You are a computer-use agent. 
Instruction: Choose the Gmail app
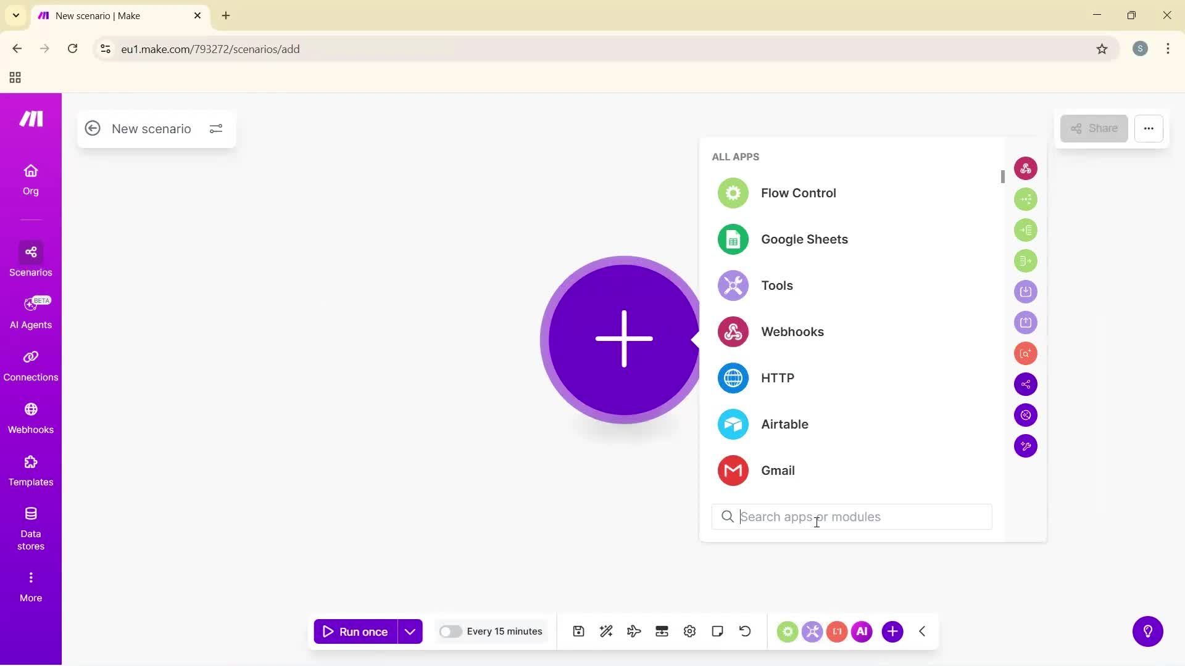(778, 470)
